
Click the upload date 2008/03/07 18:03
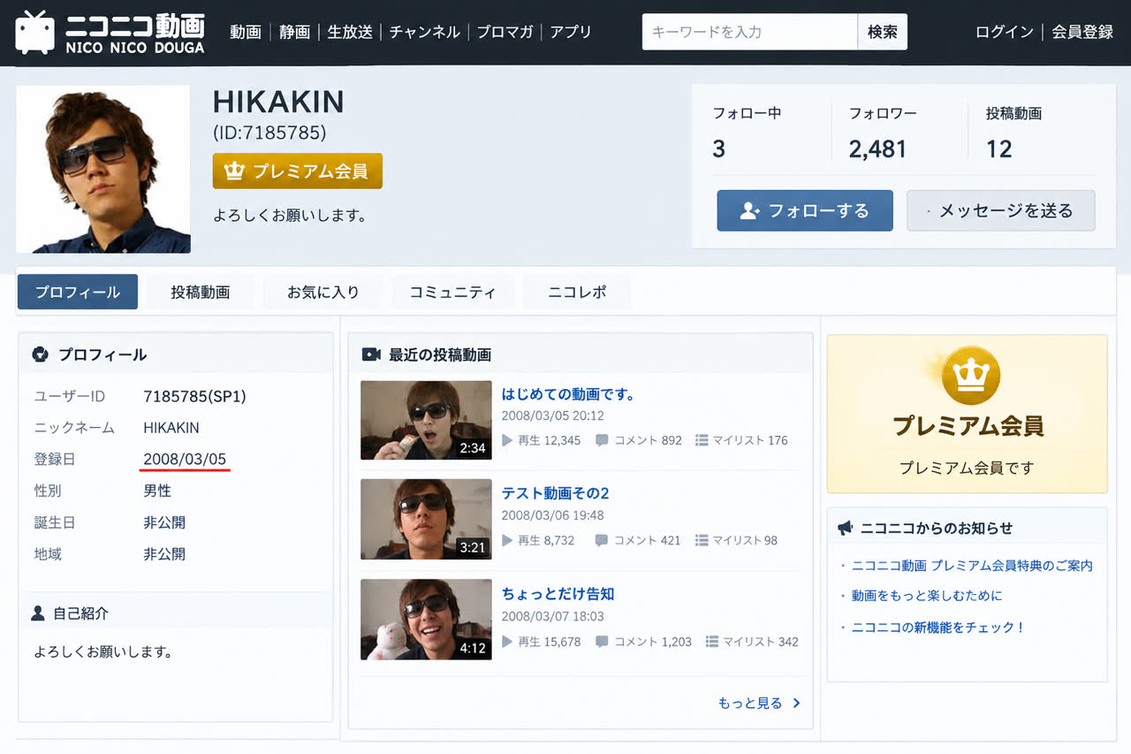[553, 616]
